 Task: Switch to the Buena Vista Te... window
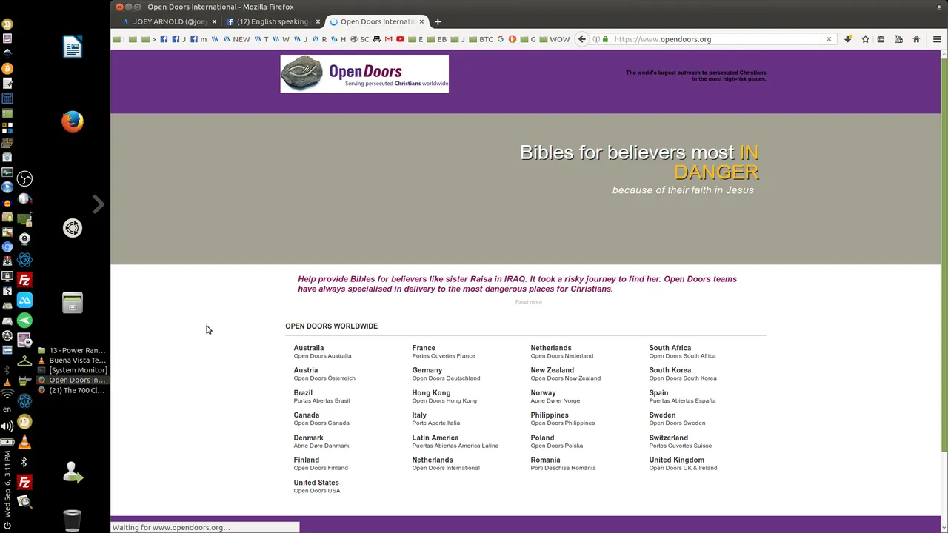[x=72, y=360]
